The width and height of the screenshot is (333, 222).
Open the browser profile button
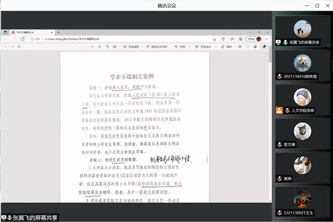[253, 39]
